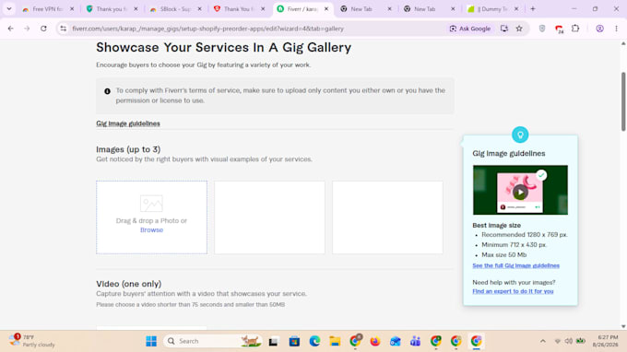Play the Gig image guidelines video

pos(520,193)
